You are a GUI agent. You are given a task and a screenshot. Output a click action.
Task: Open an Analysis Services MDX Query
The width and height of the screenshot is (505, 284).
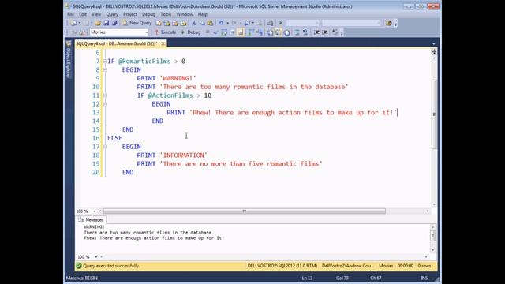(x=166, y=23)
